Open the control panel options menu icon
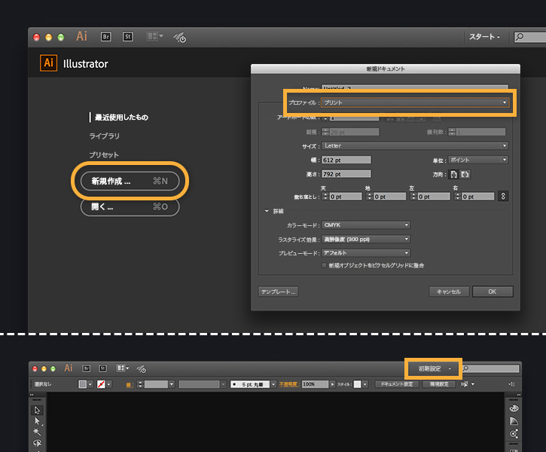This screenshot has height=452, width=546. pyautogui.click(x=511, y=384)
